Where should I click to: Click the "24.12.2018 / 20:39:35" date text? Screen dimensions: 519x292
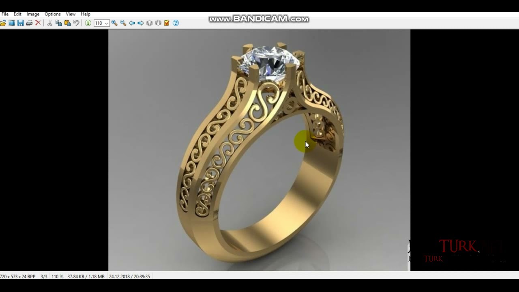129,276
